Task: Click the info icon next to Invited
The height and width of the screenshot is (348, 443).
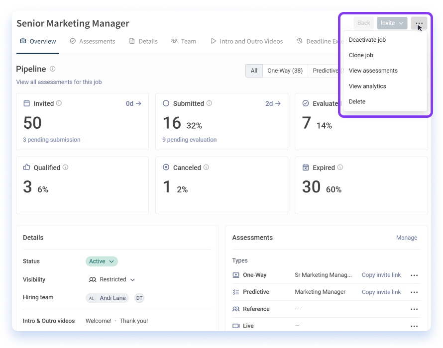Action: point(59,103)
